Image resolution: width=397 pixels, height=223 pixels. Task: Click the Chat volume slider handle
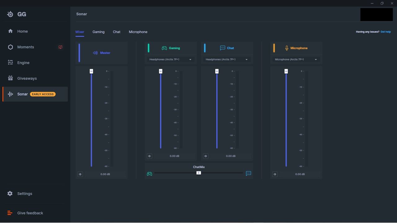[217, 71]
